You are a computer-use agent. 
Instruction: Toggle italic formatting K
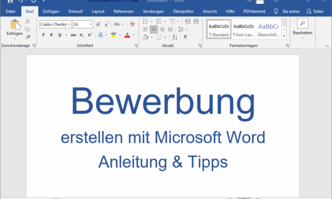pos(51,35)
